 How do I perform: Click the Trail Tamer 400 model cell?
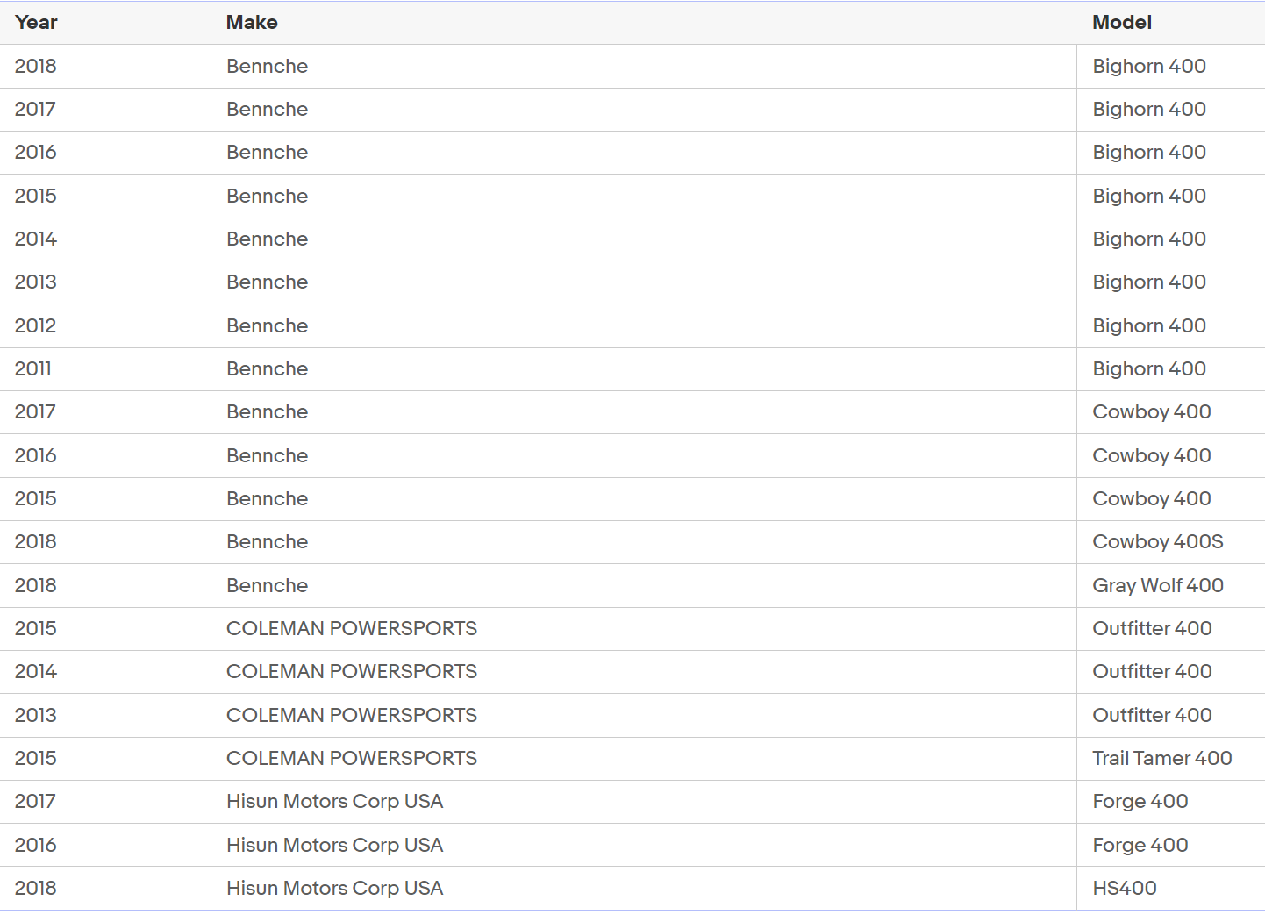(1162, 758)
